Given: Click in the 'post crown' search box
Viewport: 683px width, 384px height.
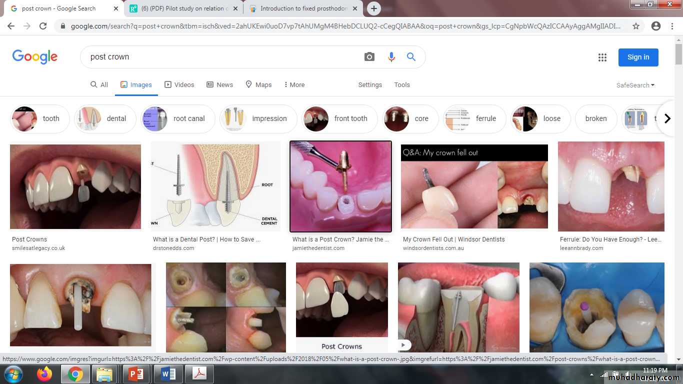Looking at the screenshot, I should 220,57.
